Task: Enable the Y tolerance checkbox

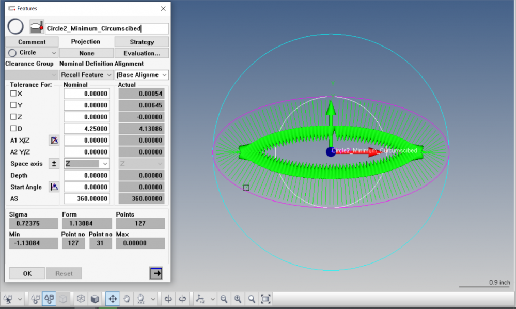Action: [14, 105]
